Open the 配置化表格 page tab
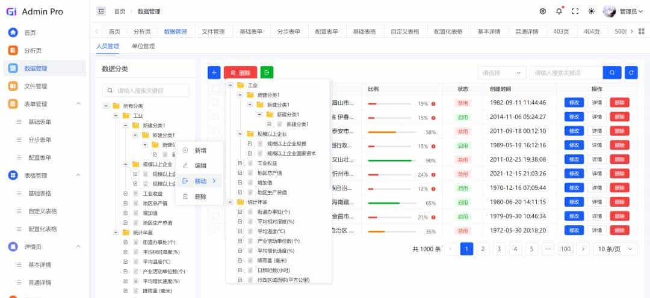 point(448,31)
